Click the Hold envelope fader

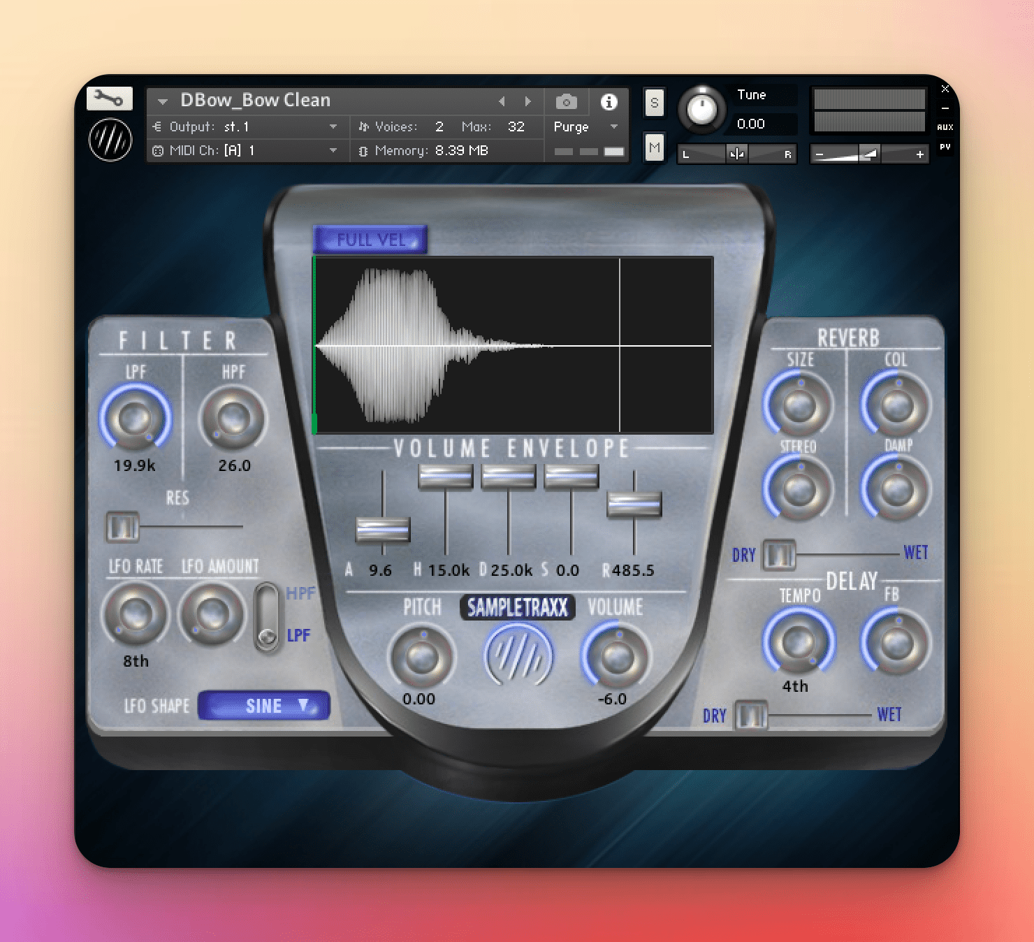(446, 477)
